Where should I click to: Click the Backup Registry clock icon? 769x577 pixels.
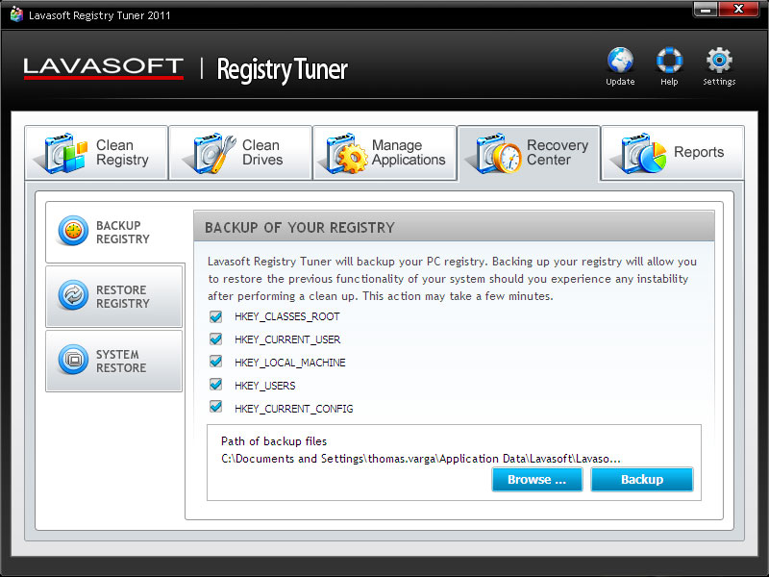(73, 230)
